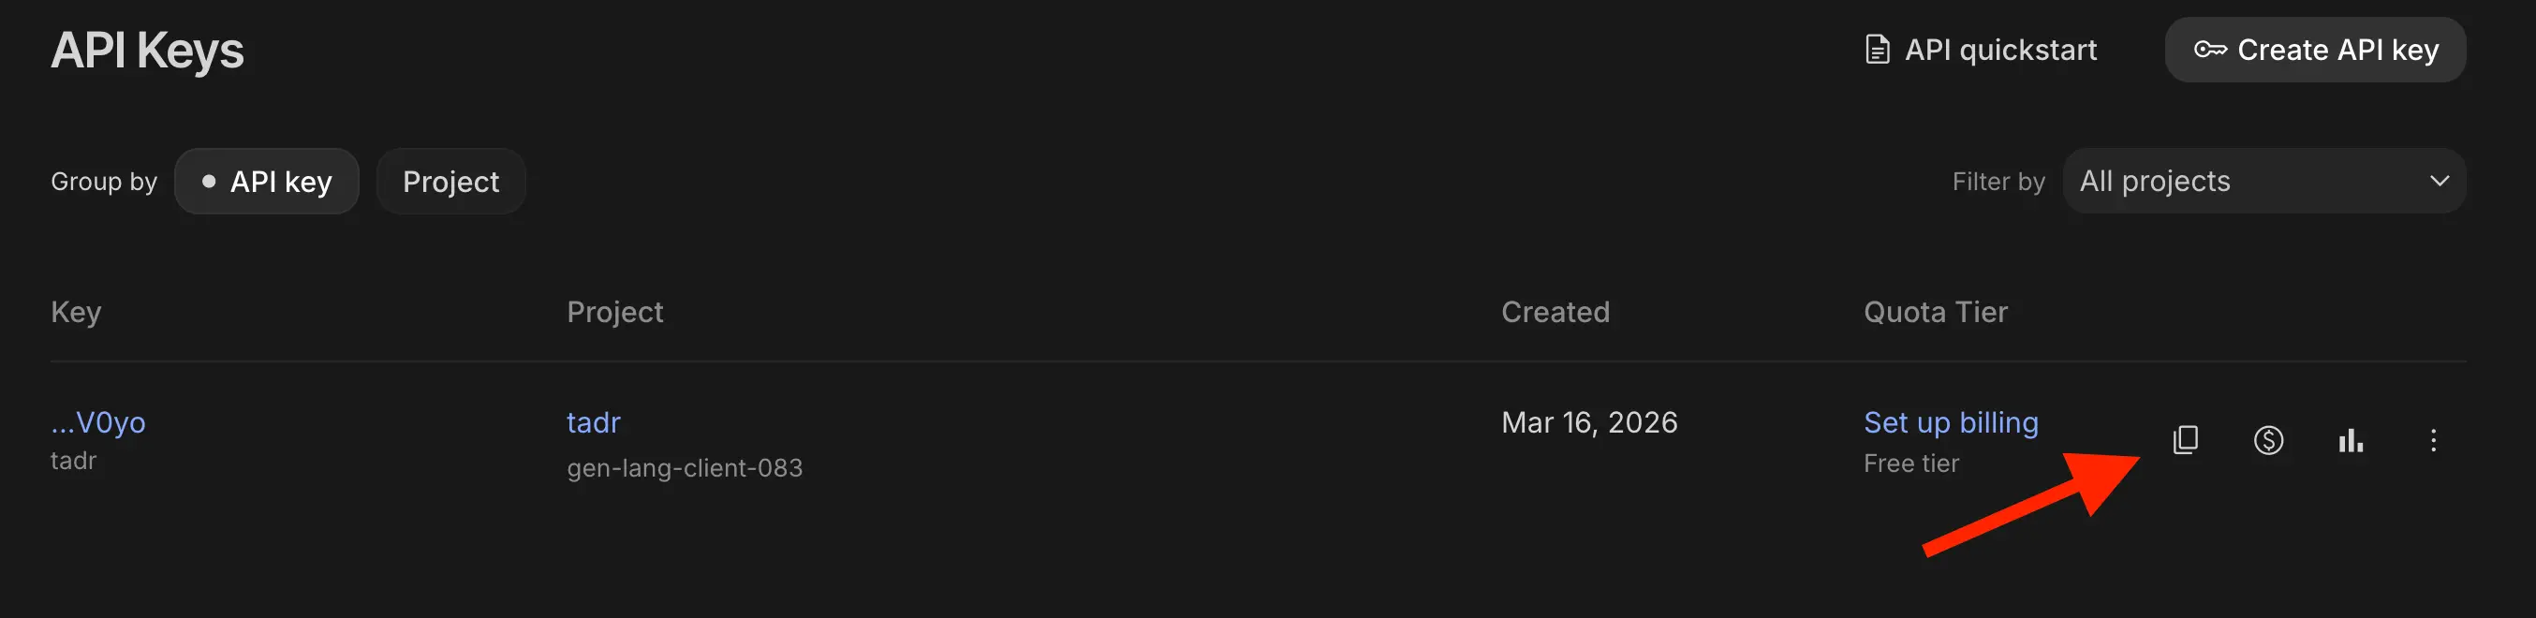Click the Project column header
The image size is (2536, 618).
tap(614, 312)
